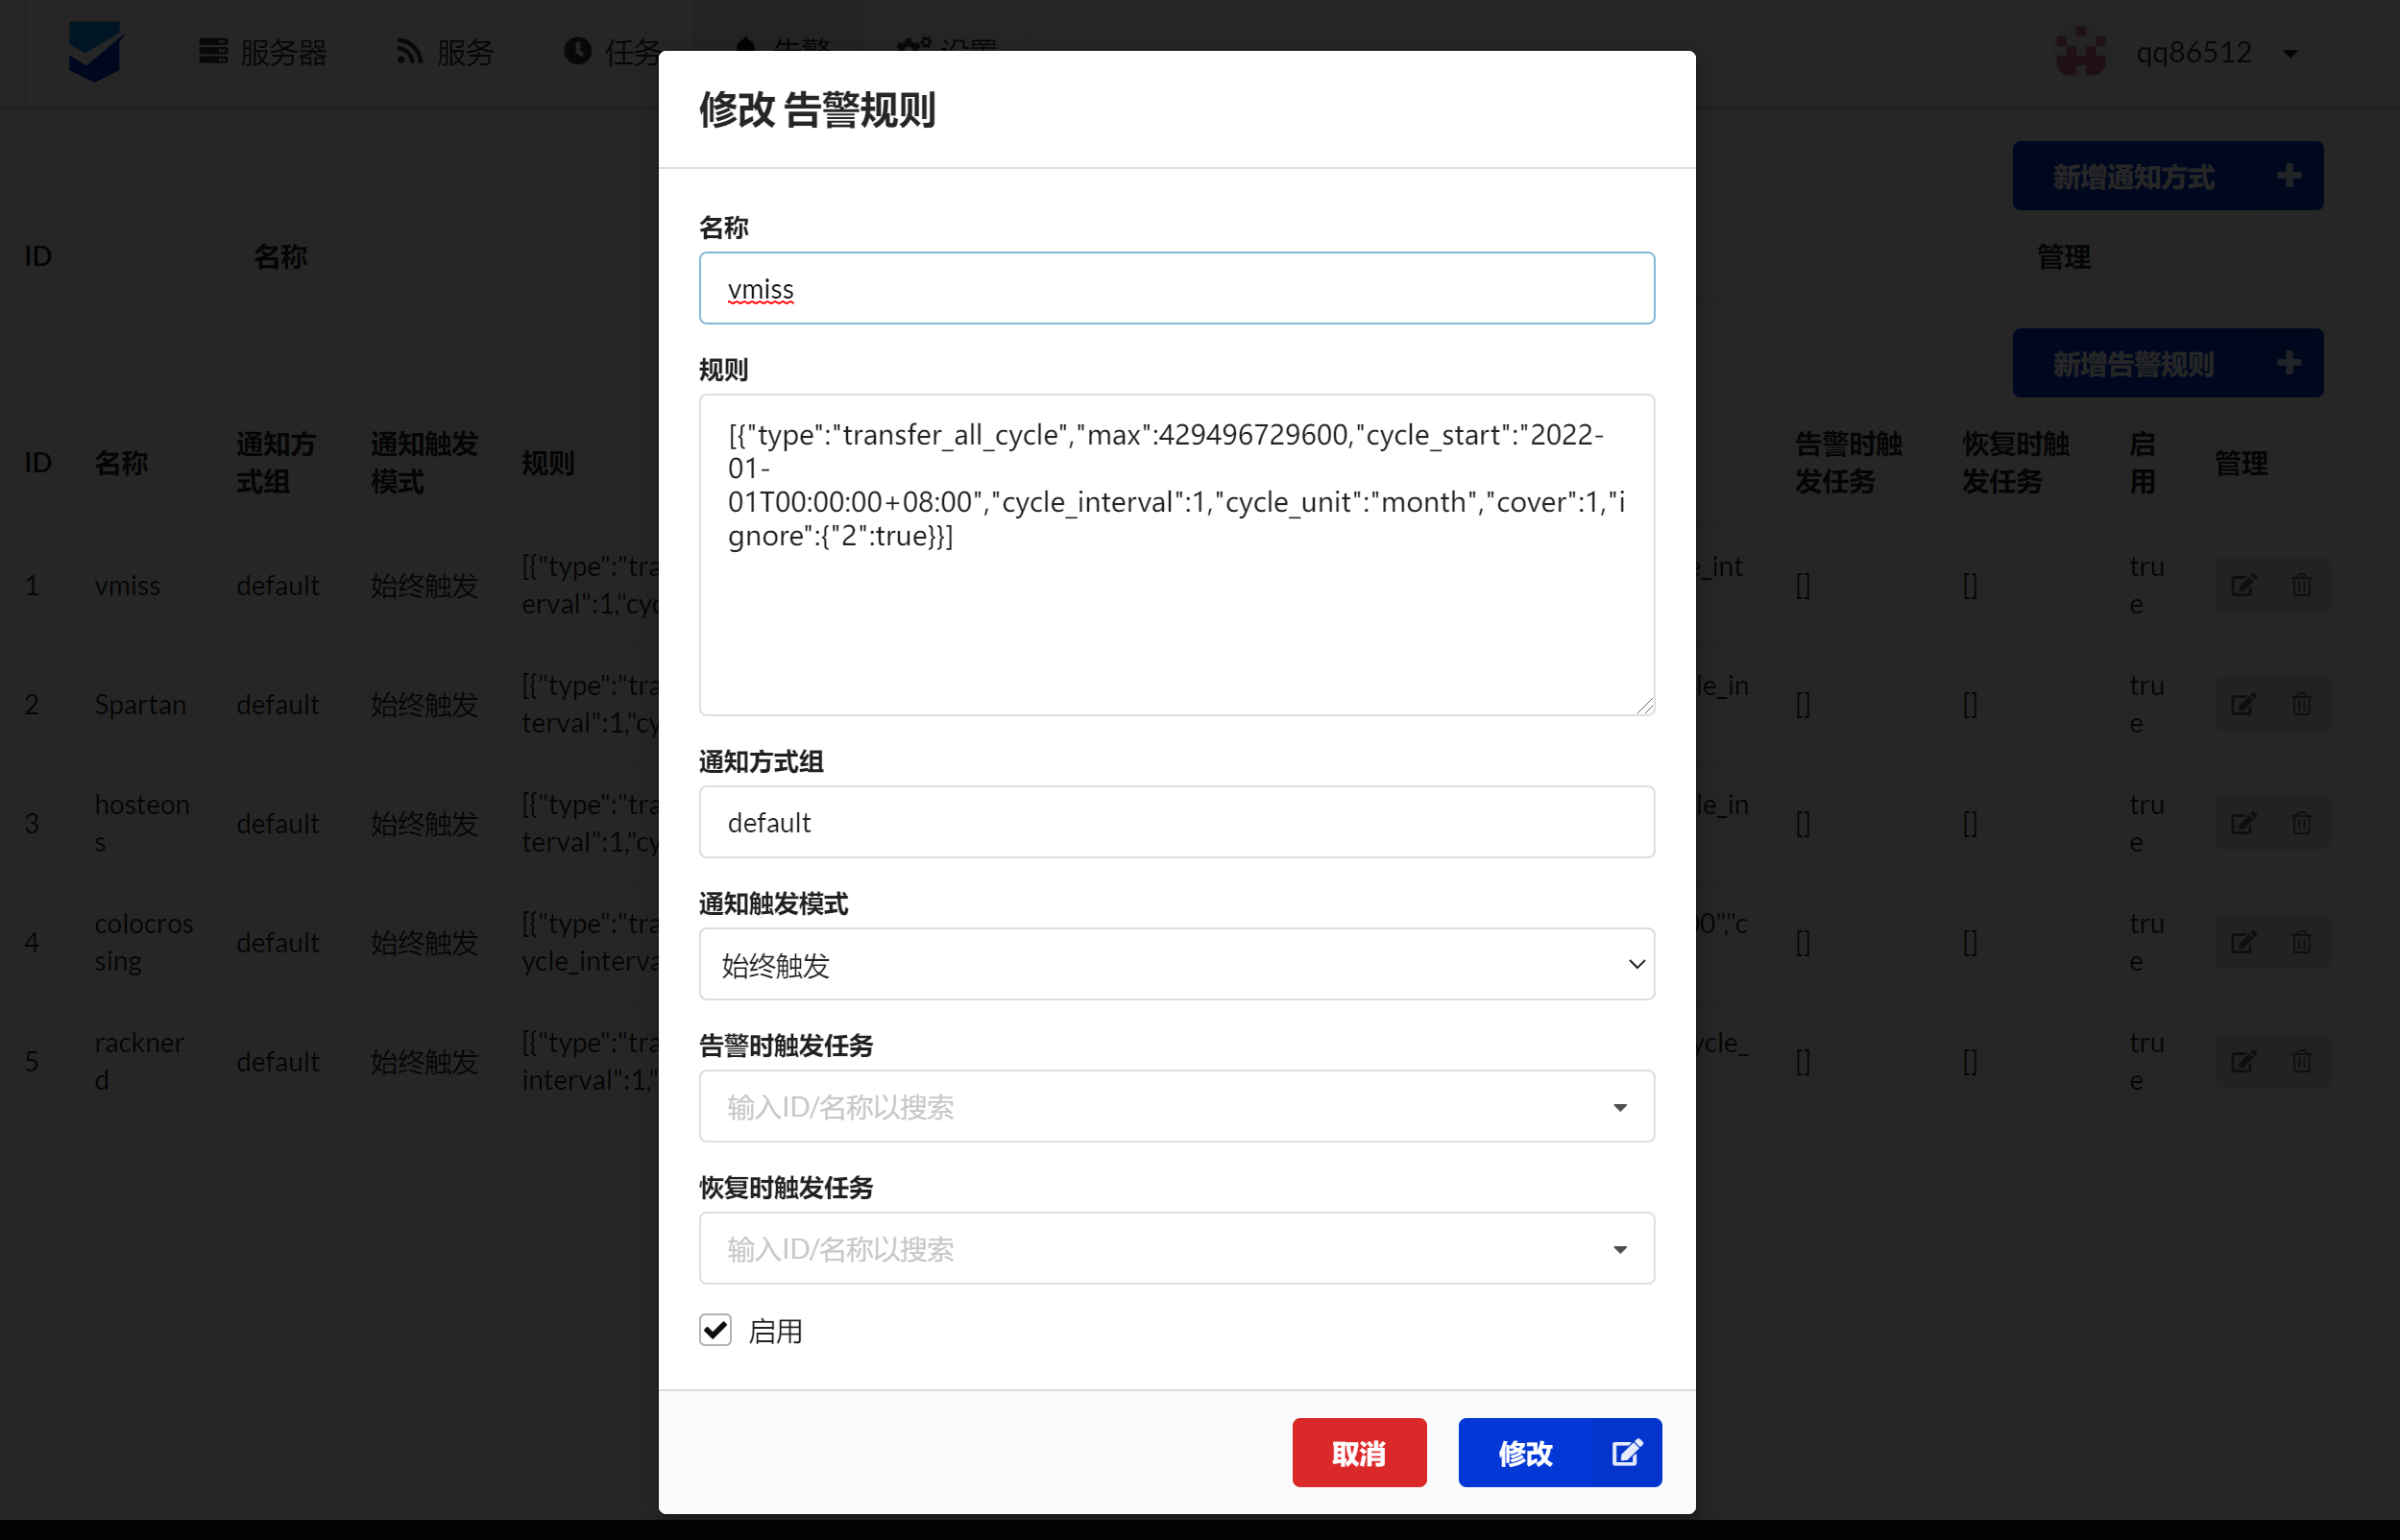Click the delete icon for the vmiss rule
Image resolution: width=2400 pixels, height=1540 pixels.
pos(2301,585)
